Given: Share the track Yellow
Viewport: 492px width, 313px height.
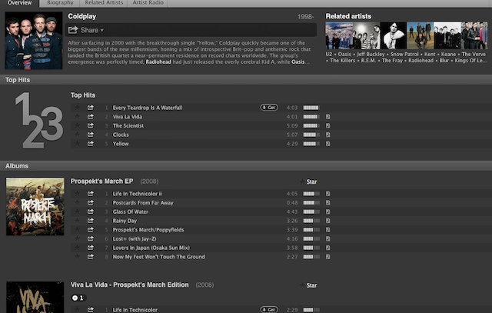Looking at the screenshot, I should click(91, 144).
